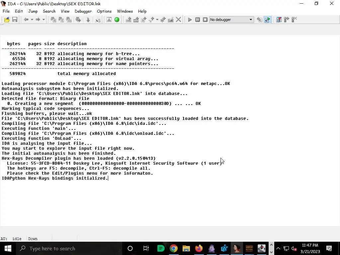Click the add watch/tracing plus icon
The image size is (340, 255).
pos(287,20)
